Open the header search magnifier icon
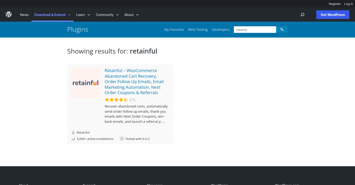 click(302, 15)
